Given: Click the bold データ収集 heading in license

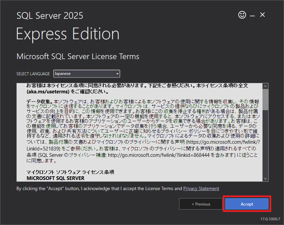Looking at the screenshot, I should point(39,101).
